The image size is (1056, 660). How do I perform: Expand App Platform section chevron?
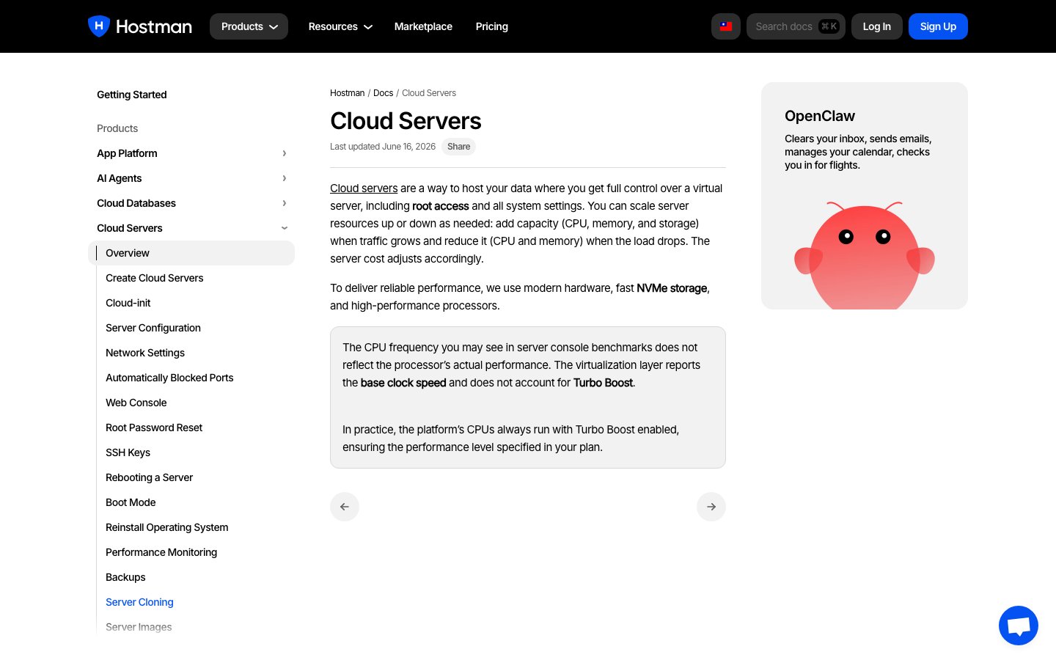pos(285,153)
